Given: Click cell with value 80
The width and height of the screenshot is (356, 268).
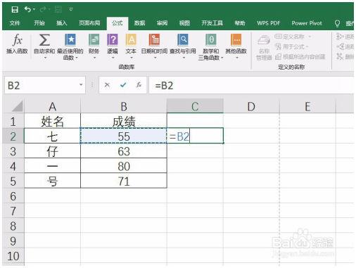Looking at the screenshot, I should (x=124, y=166).
